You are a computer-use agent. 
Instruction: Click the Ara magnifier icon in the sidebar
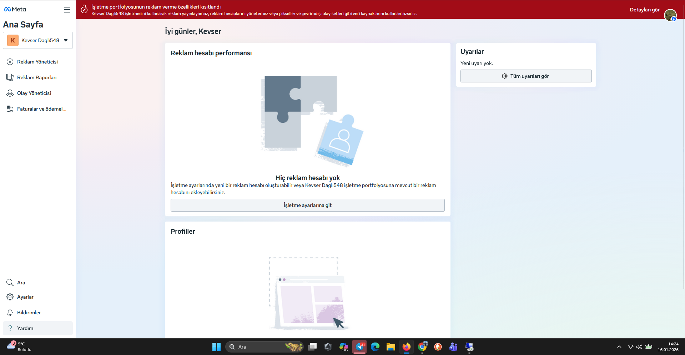[x=10, y=283]
